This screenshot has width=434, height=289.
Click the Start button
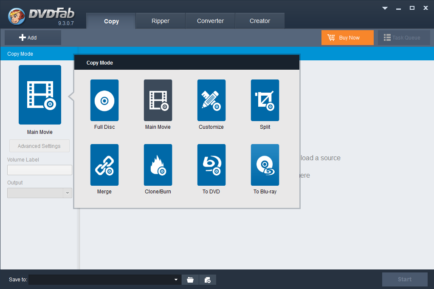[405, 279]
